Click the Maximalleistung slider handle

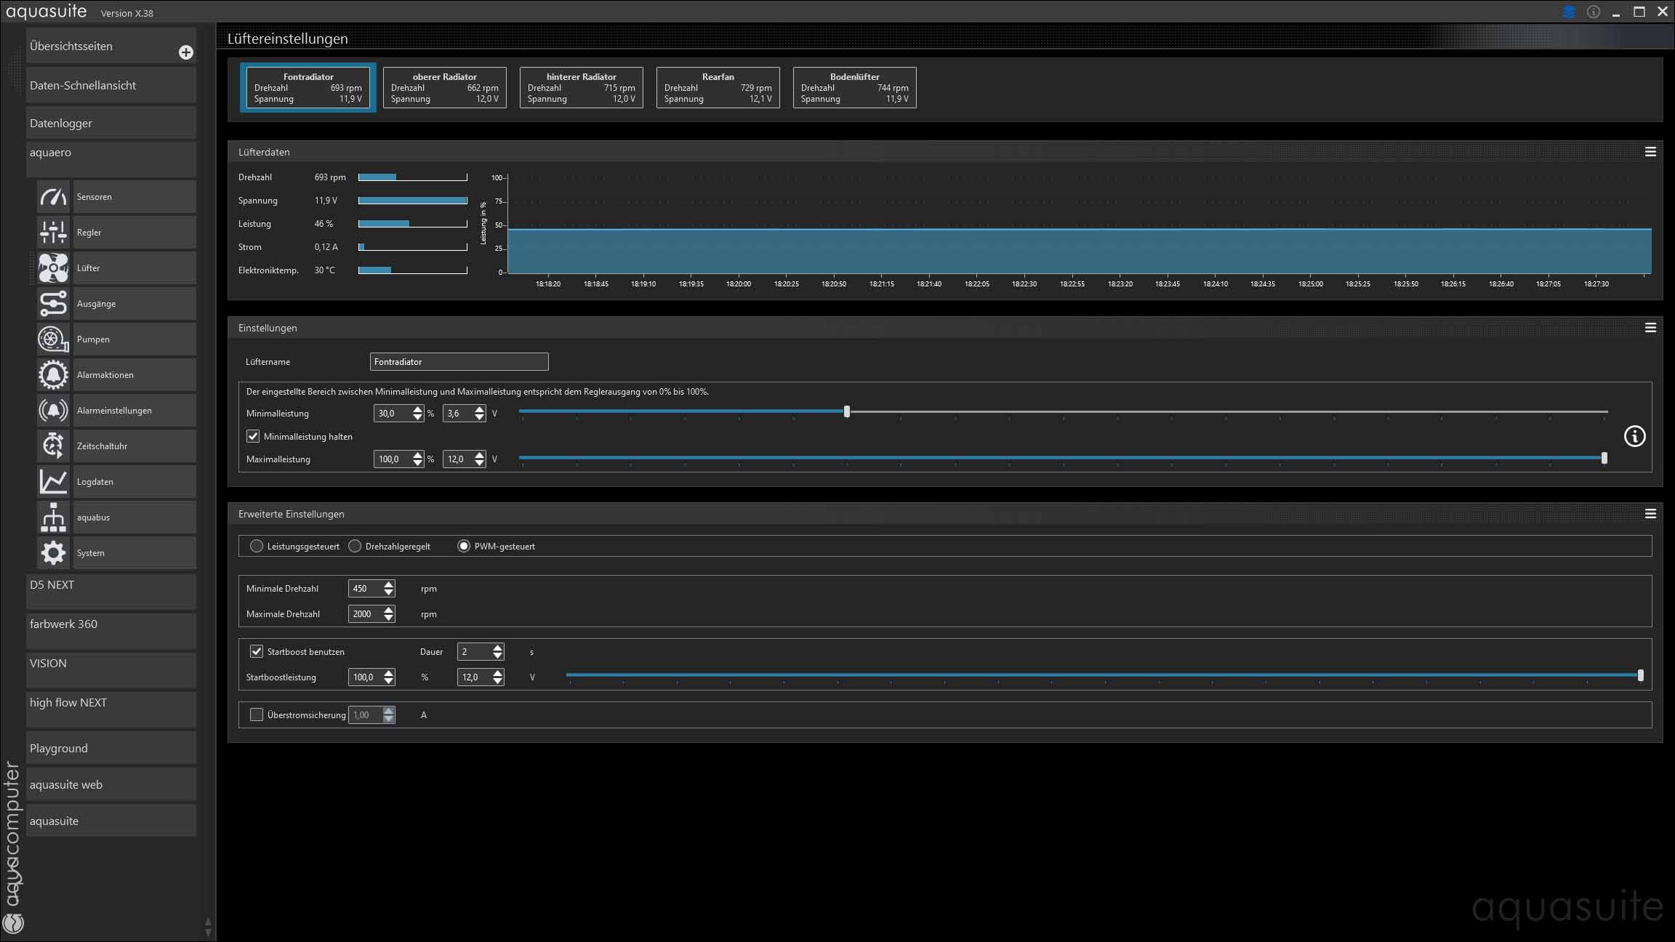tap(1604, 458)
